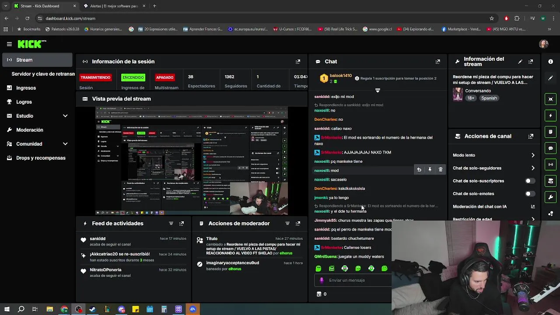Click the Conversando category thumbnail
Image resolution: width=560 pixels, height=315 pixels.
[458, 94]
